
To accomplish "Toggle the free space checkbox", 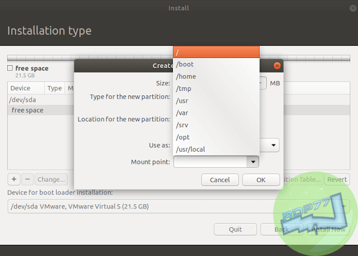I will coord(10,68).
